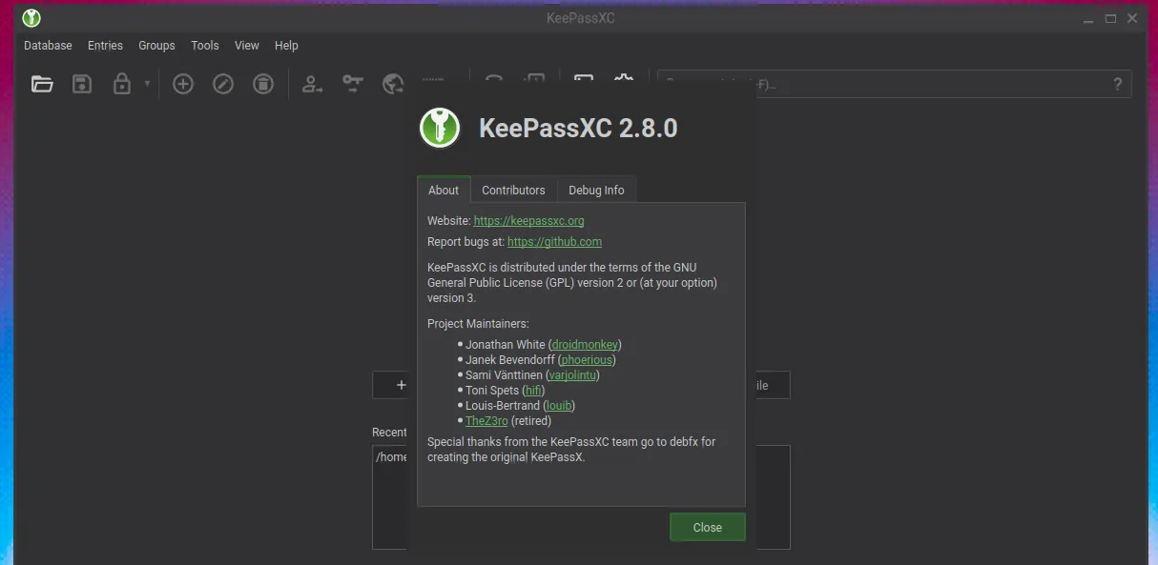1158x565 pixels.
Task: Click the 'KeePassXC 2.8.0' version heading
Action: coord(578,129)
